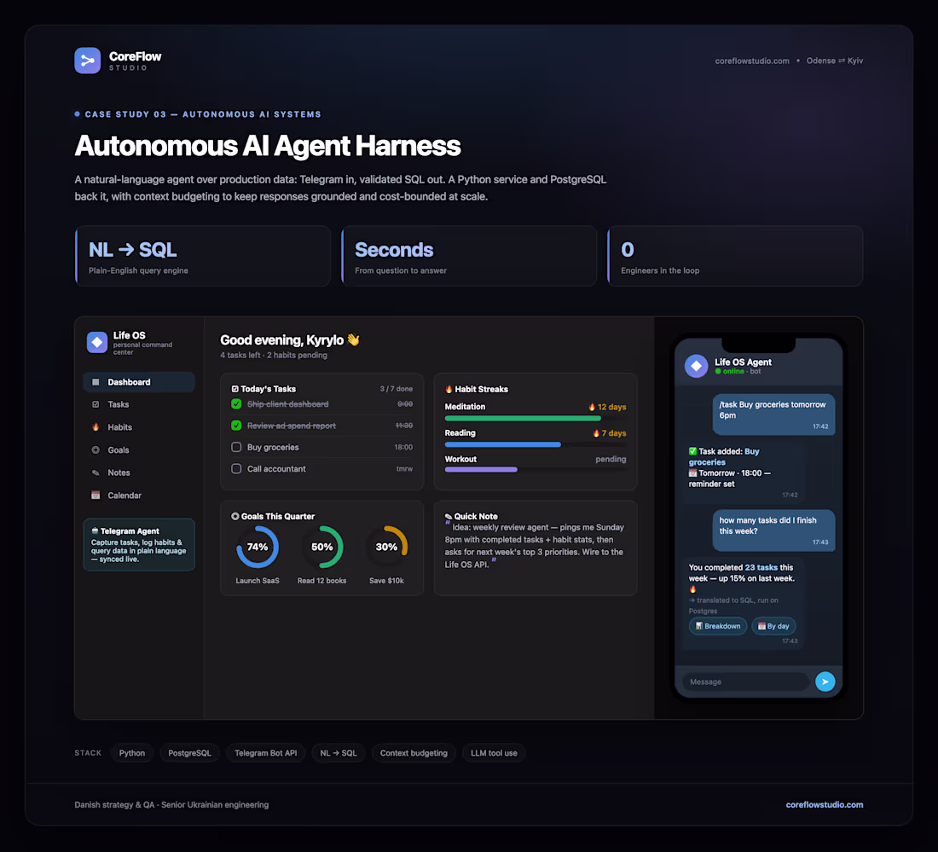The height and width of the screenshot is (852, 938).
Task: Check off the Call accountant task
Action: (x=236, y=468)
